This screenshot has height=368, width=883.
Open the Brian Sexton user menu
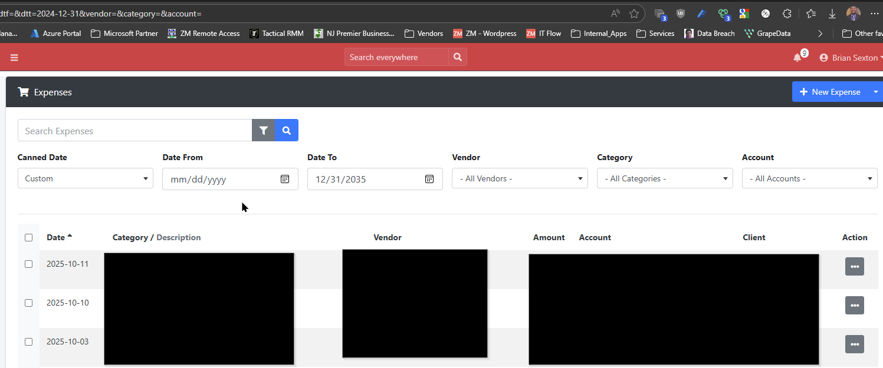coord(850,58)
